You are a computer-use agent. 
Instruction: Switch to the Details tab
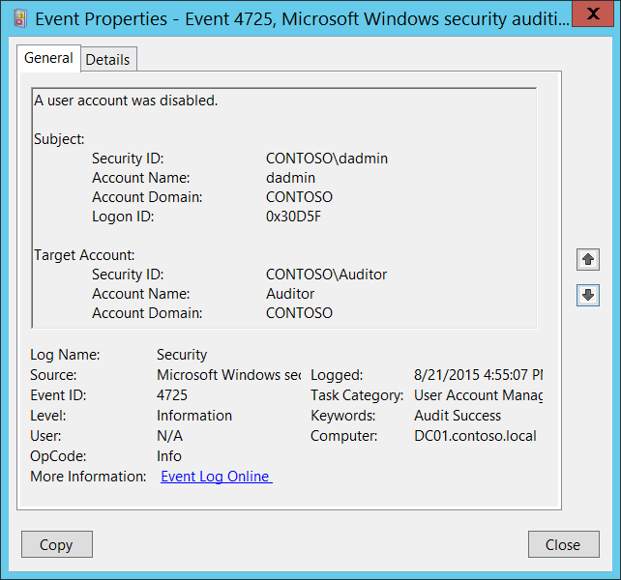(107, 59)
